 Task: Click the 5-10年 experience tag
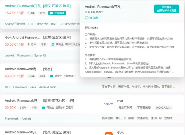click(x=32, y=45)
